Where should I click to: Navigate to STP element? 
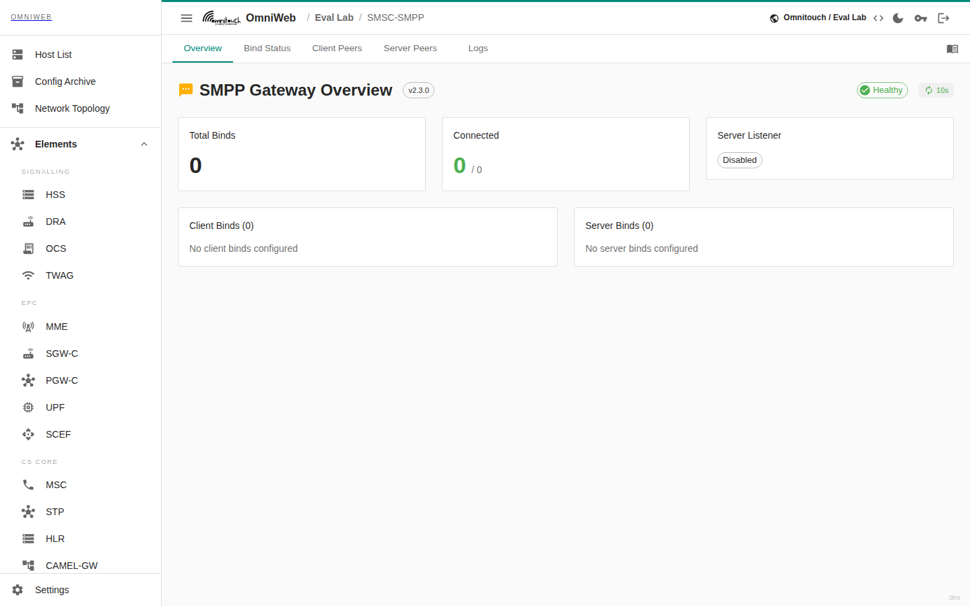coord(81,512)
